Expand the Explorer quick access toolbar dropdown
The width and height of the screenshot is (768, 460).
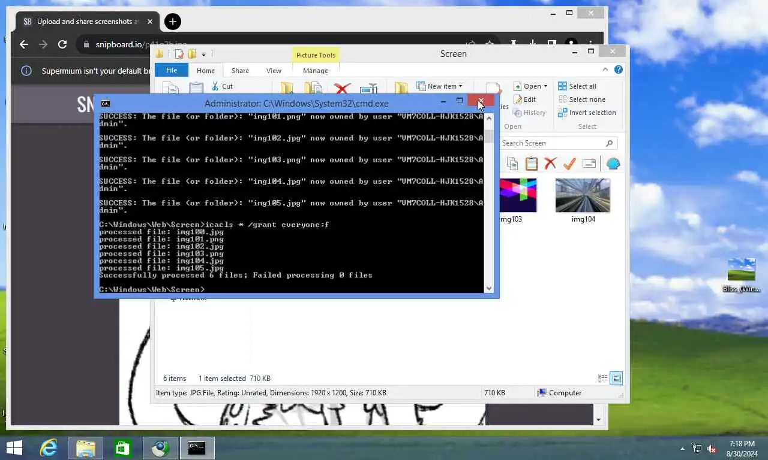(203, 54)
